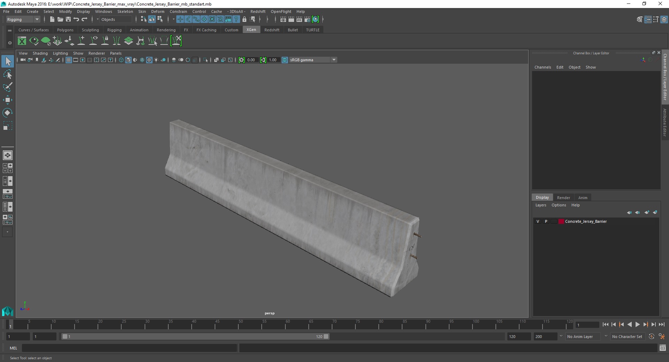Open the Anim tab in Layer Editor

click(583, 198)
